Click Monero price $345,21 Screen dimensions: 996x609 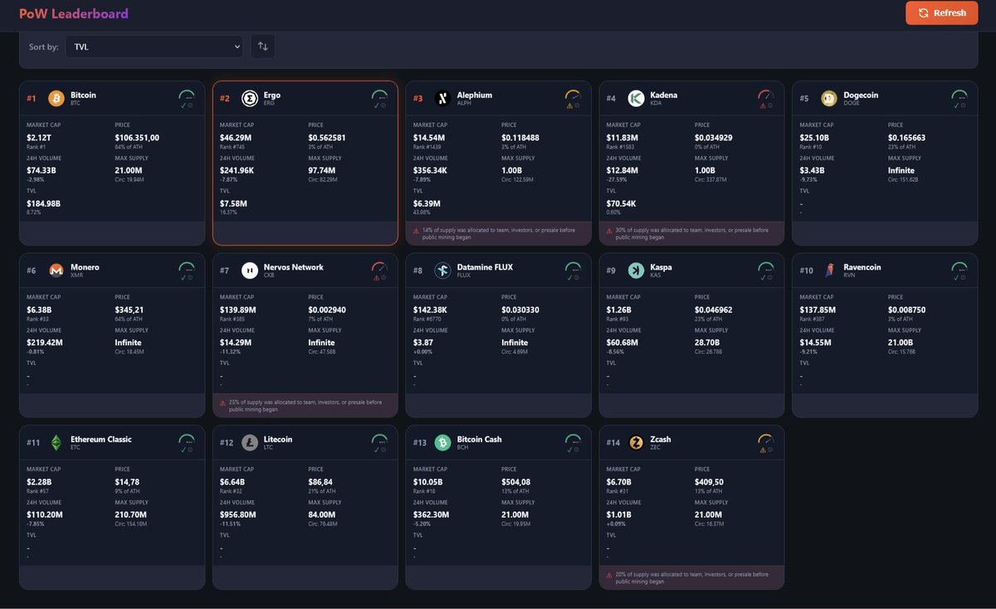point(129,309)
